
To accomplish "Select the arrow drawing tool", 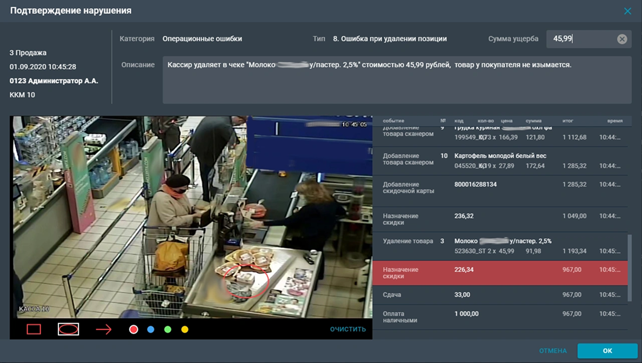I will point(103,329).
